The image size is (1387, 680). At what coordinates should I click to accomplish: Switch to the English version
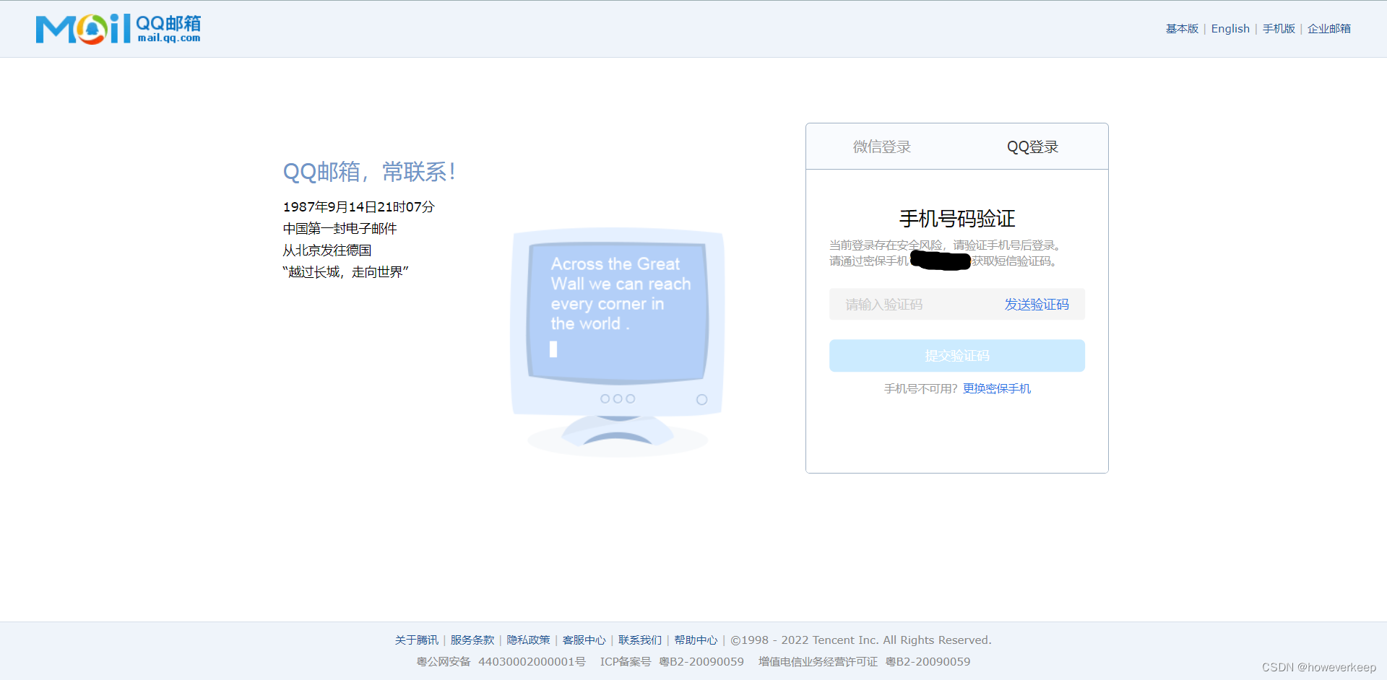1230,29
